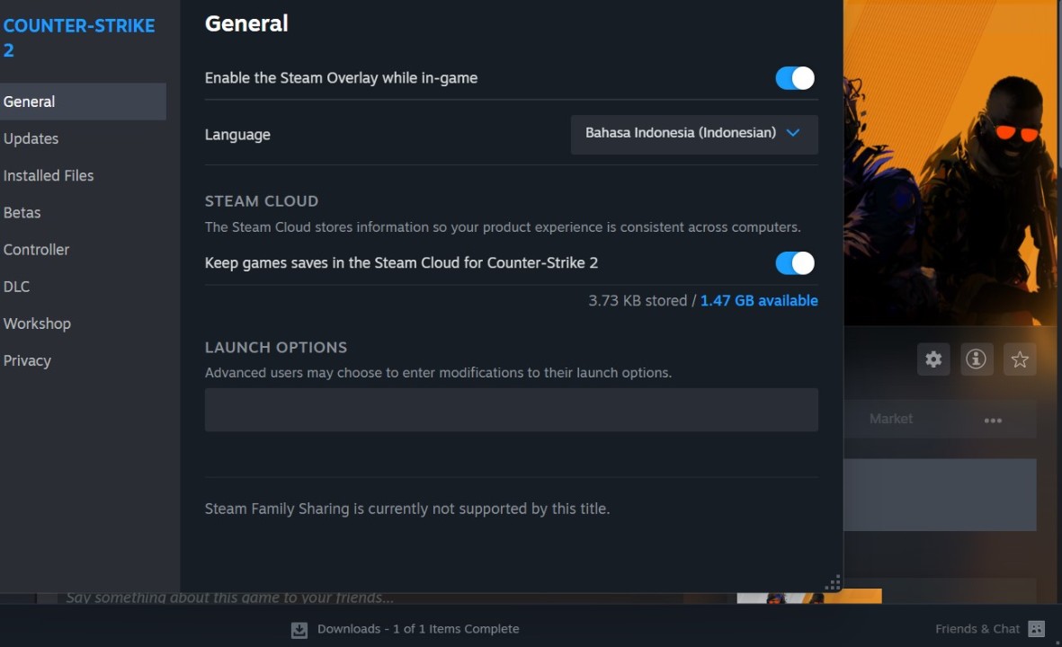The width and height of the screenshot is (1062, 647).
Task: Open the Workshop section
Action: tap(37, 323)
